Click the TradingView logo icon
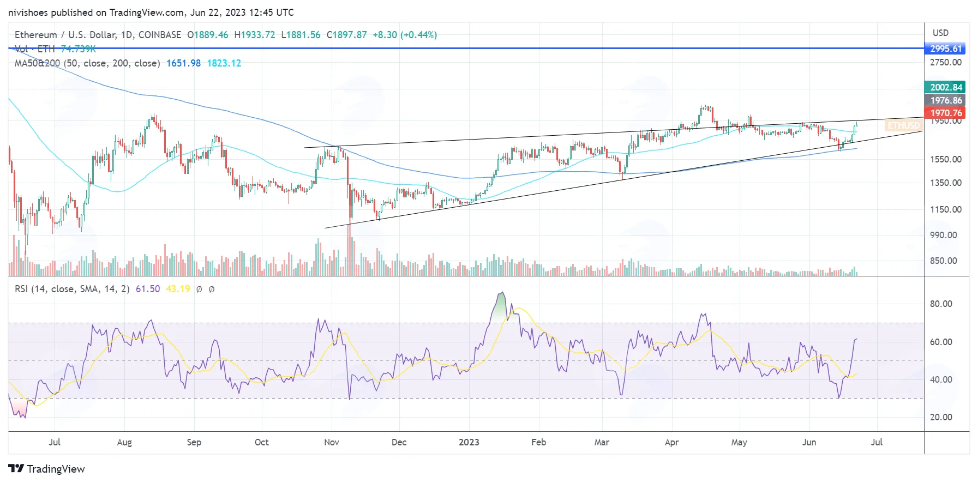 tap(16, 469)
